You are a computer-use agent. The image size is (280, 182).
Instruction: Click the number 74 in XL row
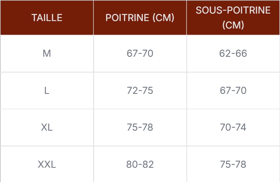point(241,127)
